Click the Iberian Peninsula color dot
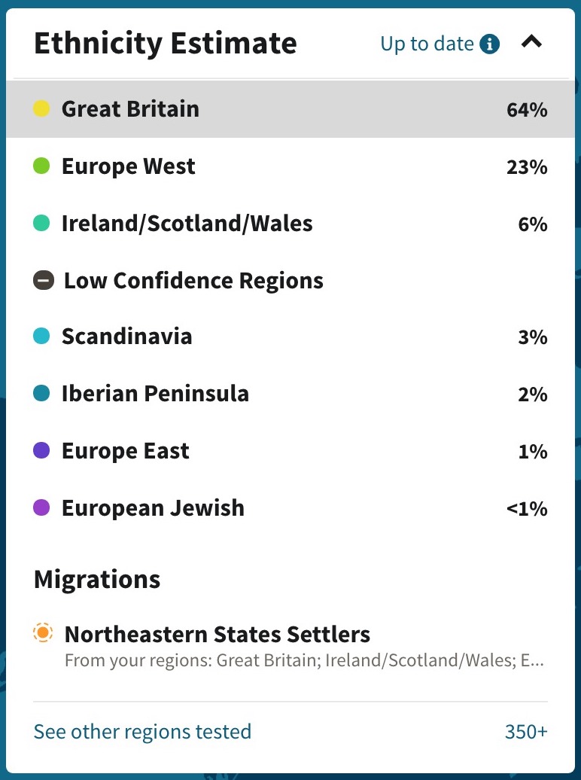The image size is (581, 780). 41,394
